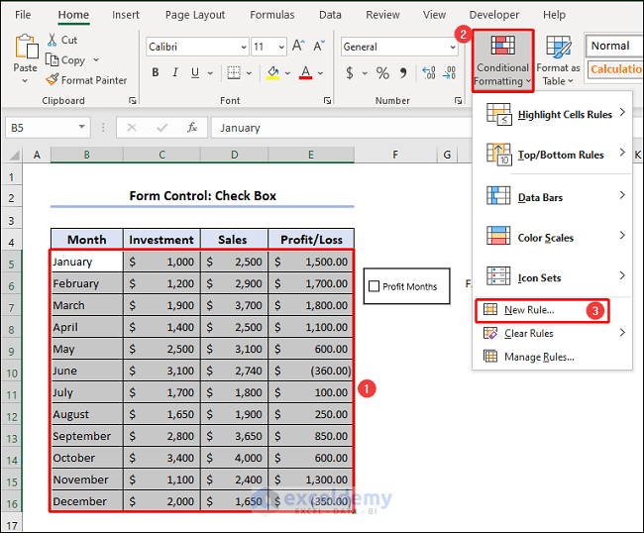The width and height of the screenshot is (644, 533).
Task: Click the insert function fx icon
Action: pyautogui.click(x=194, y=128)
